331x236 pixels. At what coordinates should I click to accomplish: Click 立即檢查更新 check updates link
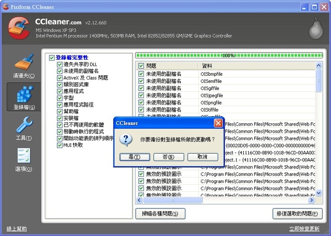[304, 229]
